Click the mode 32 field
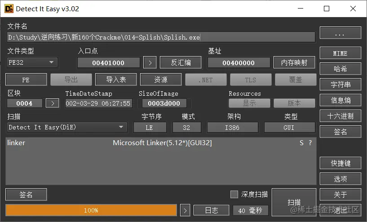Screen dimensions: 367x222 (x=186, y=127)
